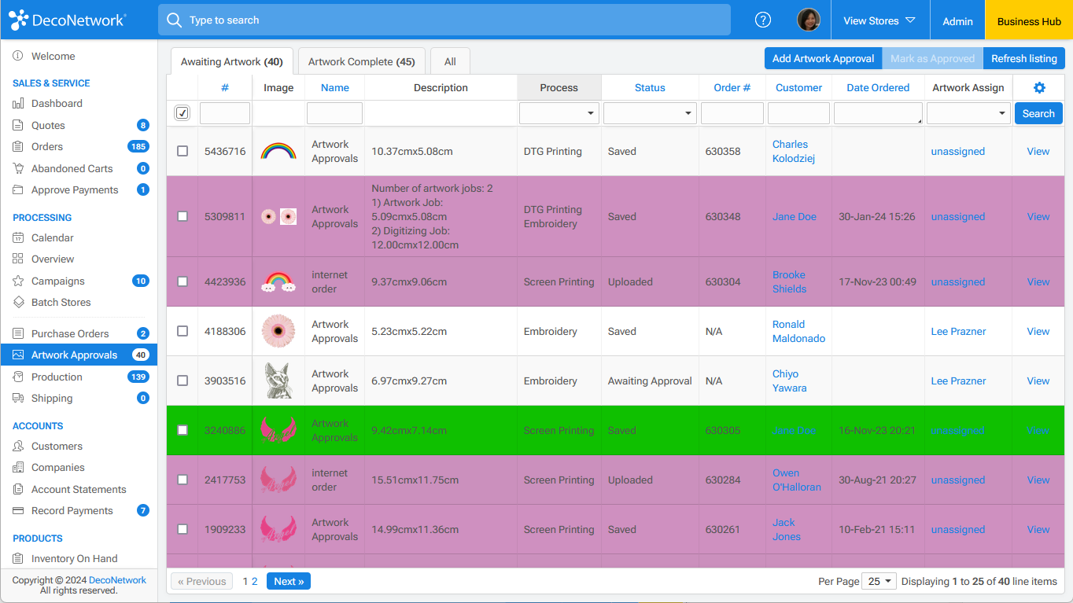
Task: Open the user profile avatar
Action: coord(808,20)
